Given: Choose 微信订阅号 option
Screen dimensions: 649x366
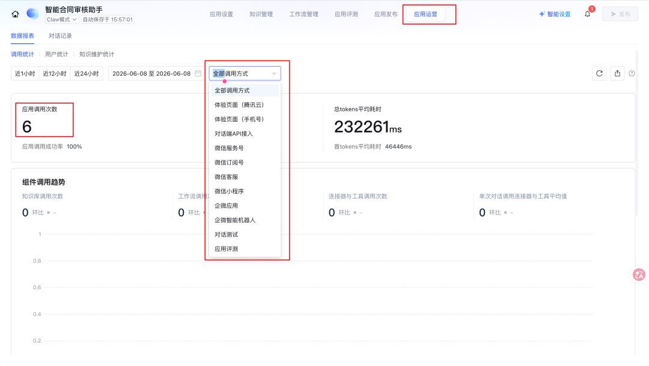Looking at the screenshot, I should pyautogui.click(x=245, y=163).
